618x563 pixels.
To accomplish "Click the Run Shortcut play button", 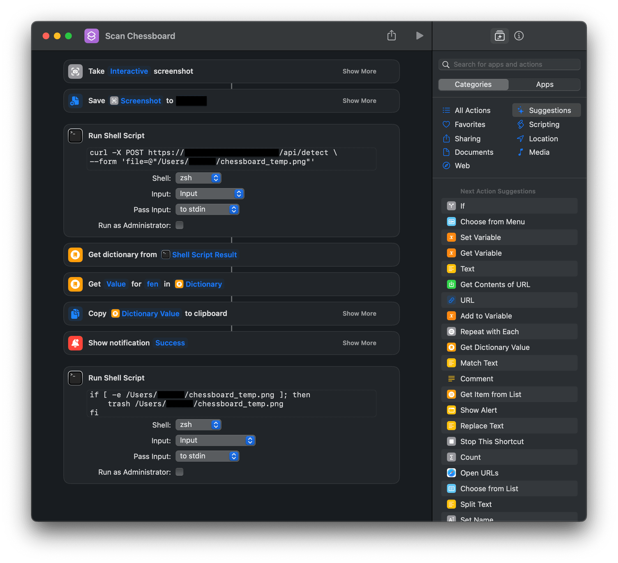I will 420,36.
